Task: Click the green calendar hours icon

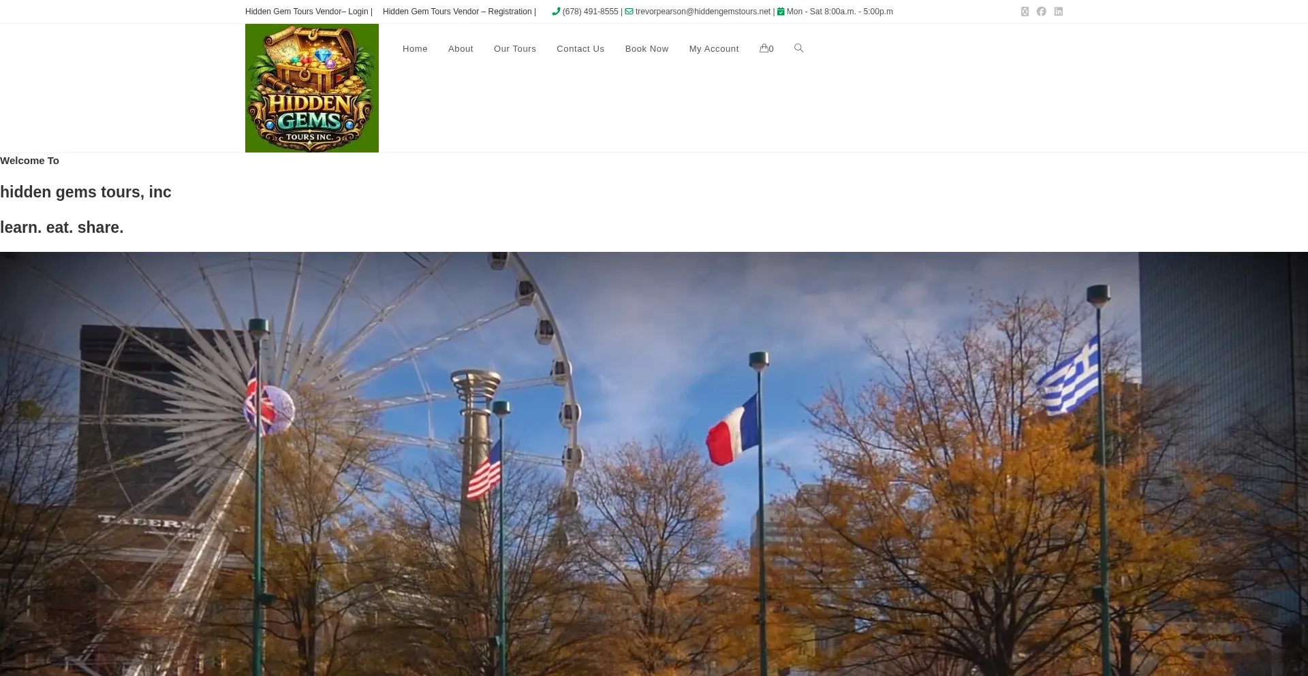Action: click(781, 12)
